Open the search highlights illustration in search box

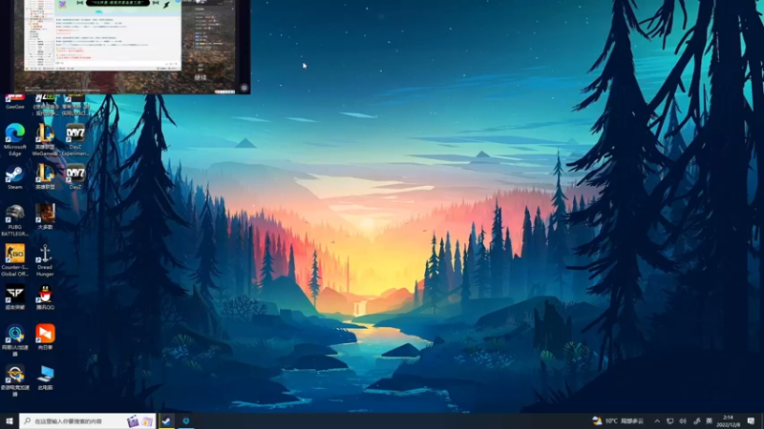139,421
